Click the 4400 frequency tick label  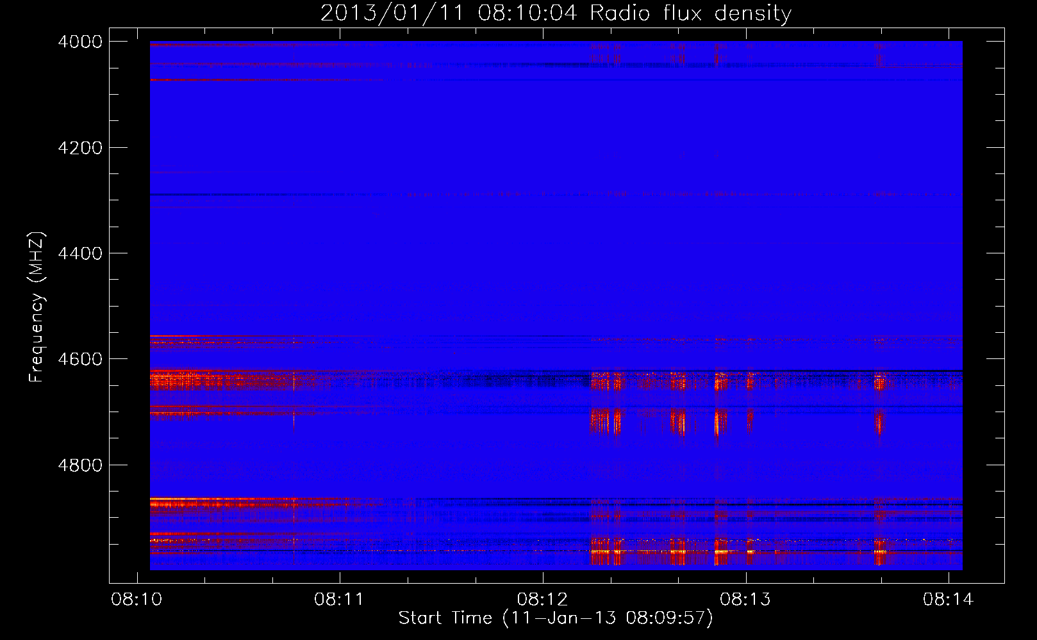[80, 253]
